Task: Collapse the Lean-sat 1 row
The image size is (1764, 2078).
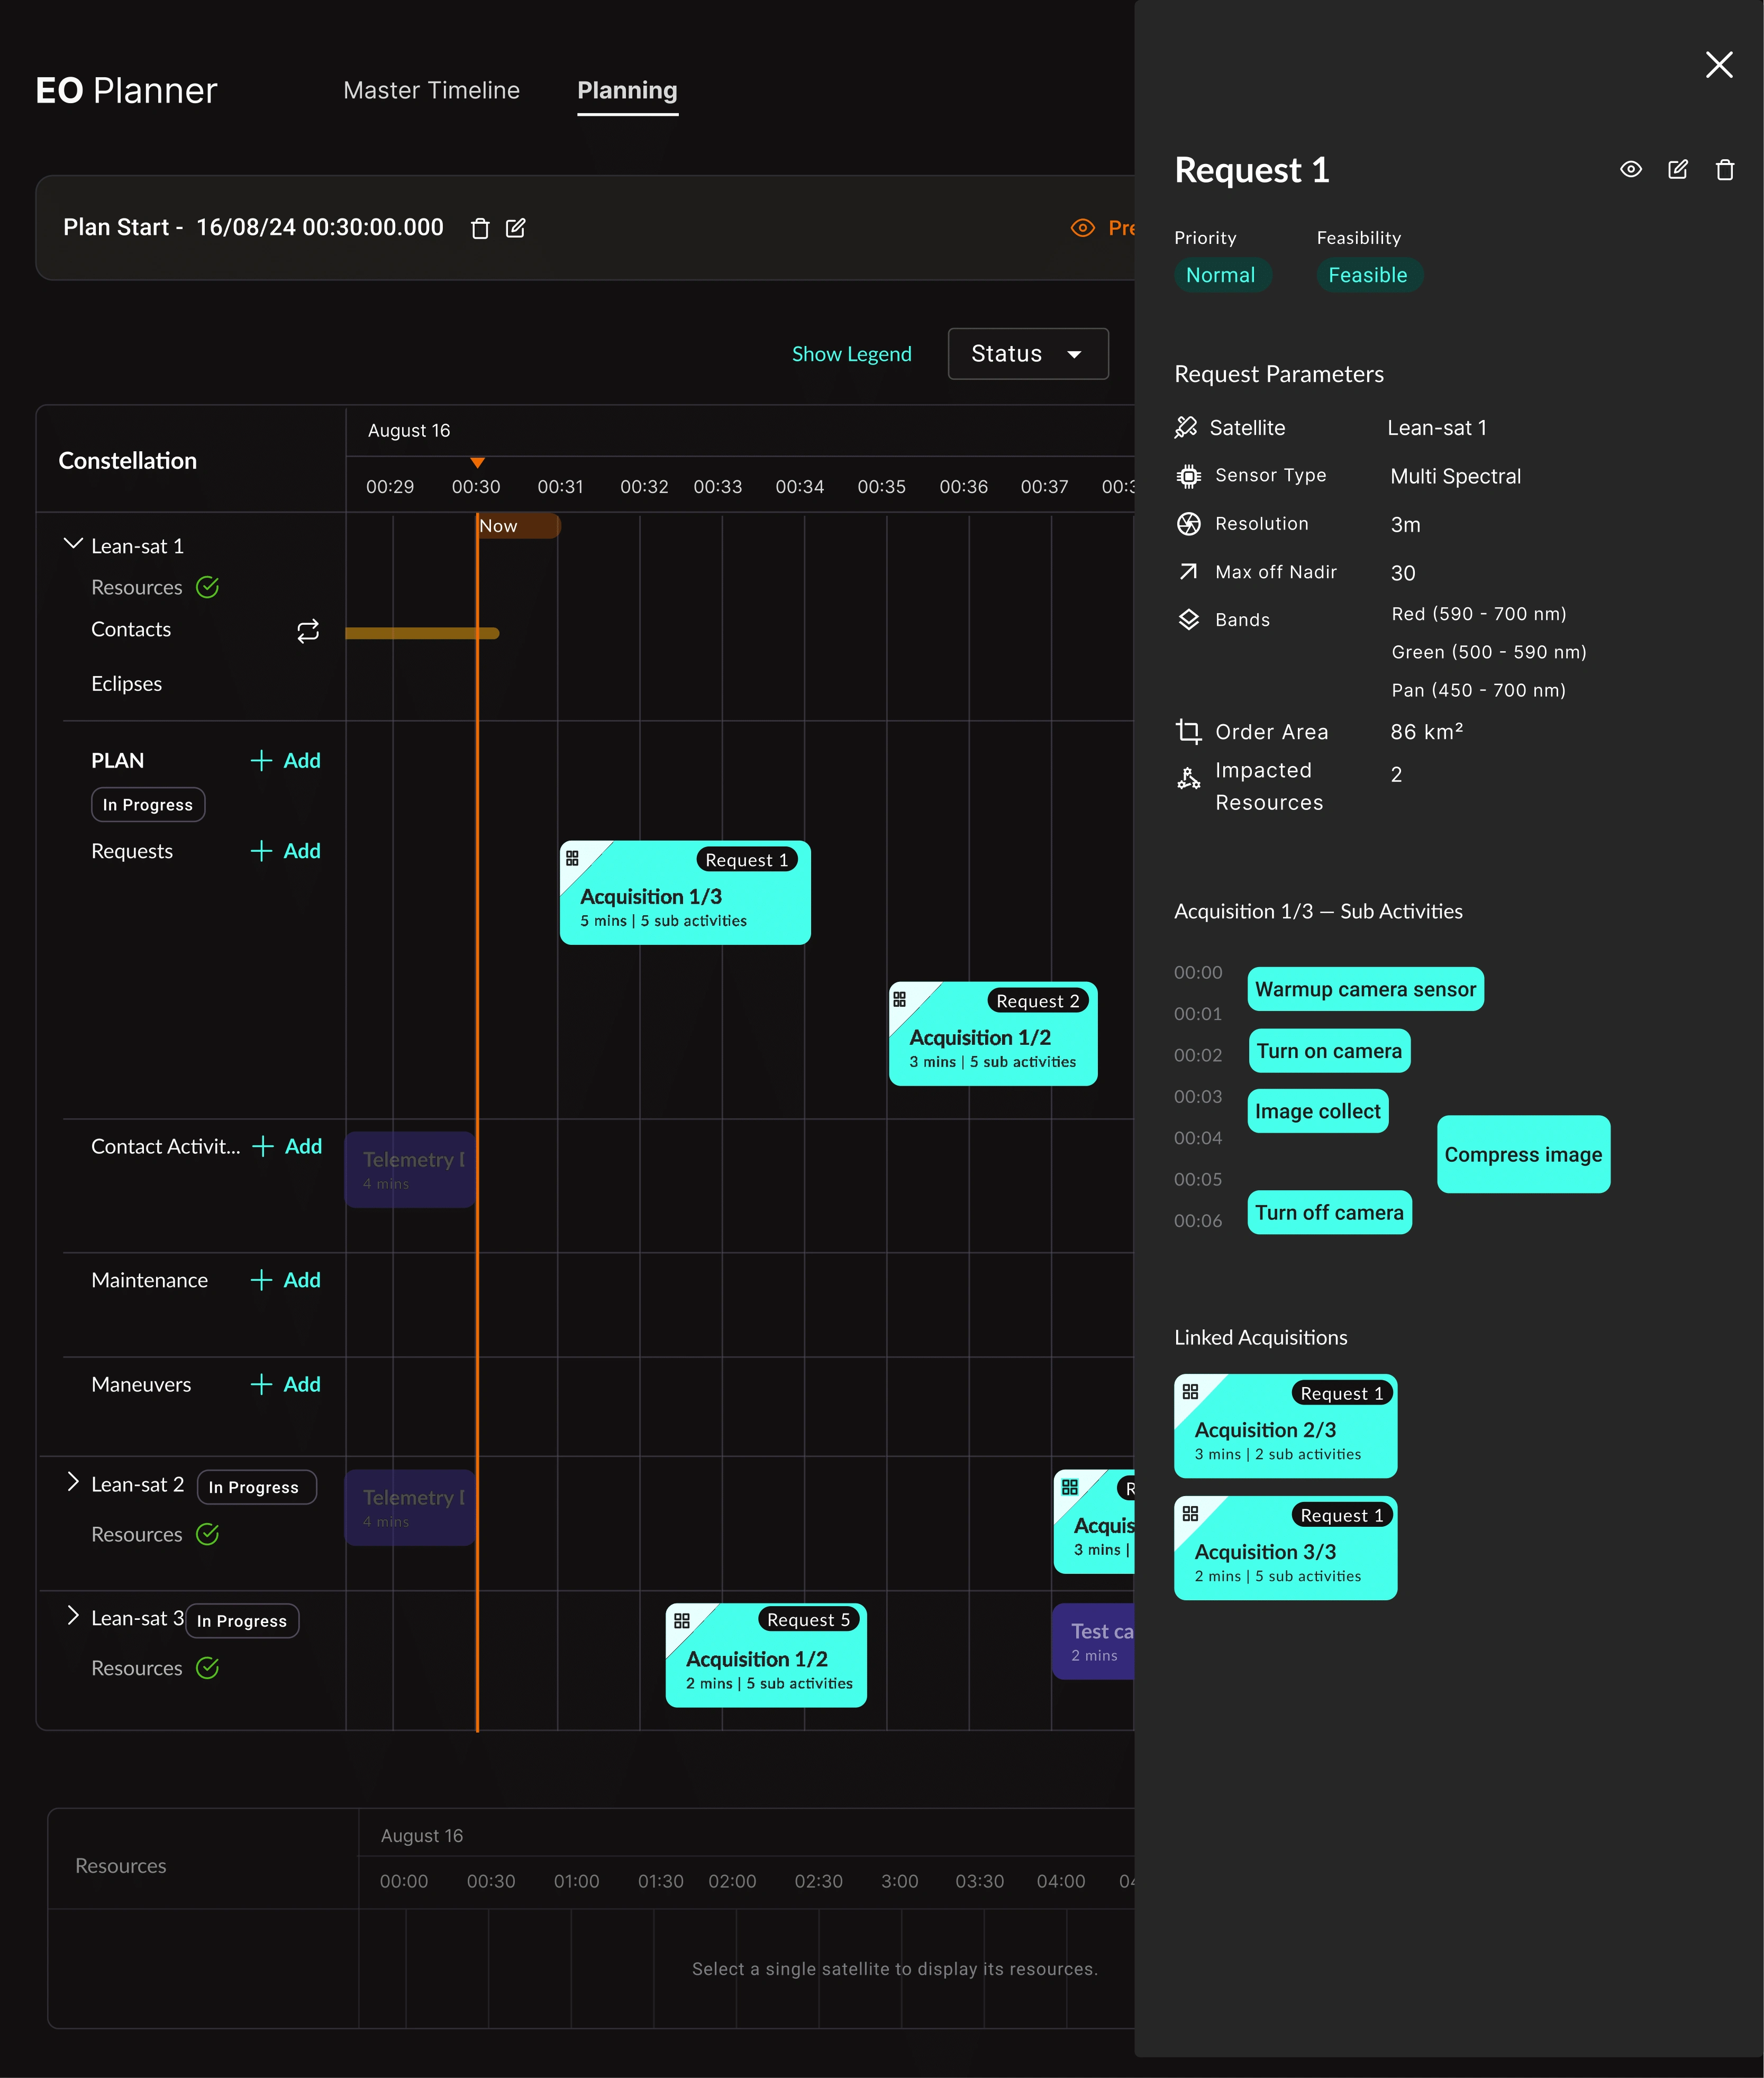Action: click(x=73, y=544)
